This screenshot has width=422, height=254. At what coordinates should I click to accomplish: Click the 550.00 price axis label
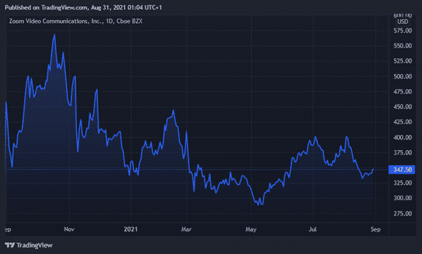403,46
